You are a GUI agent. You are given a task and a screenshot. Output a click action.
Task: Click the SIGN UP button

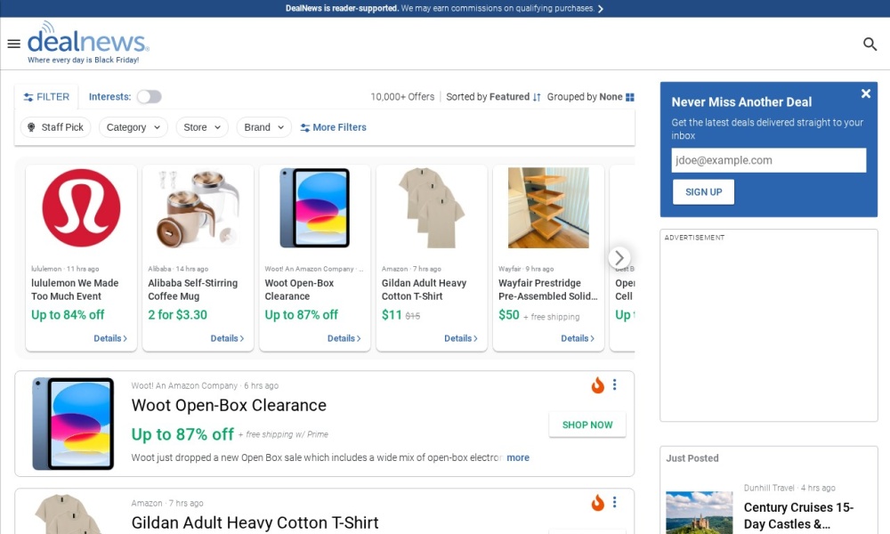pos(703,192)
